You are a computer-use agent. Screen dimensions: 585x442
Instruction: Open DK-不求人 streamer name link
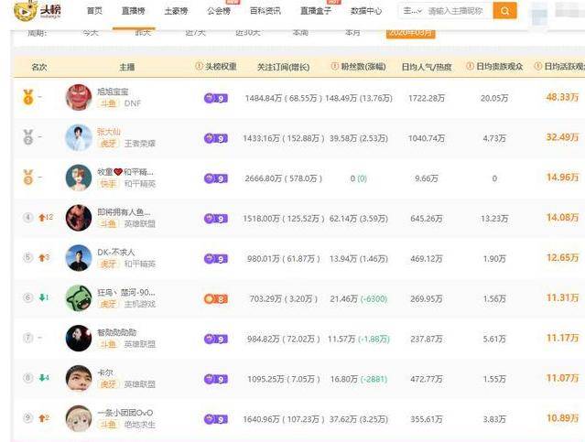pyautogui.click(x=115, y=253)
